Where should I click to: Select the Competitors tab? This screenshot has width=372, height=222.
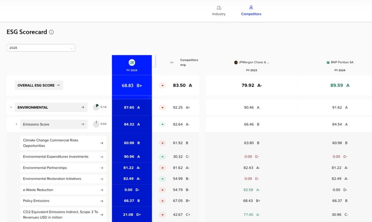click(251, 11)
